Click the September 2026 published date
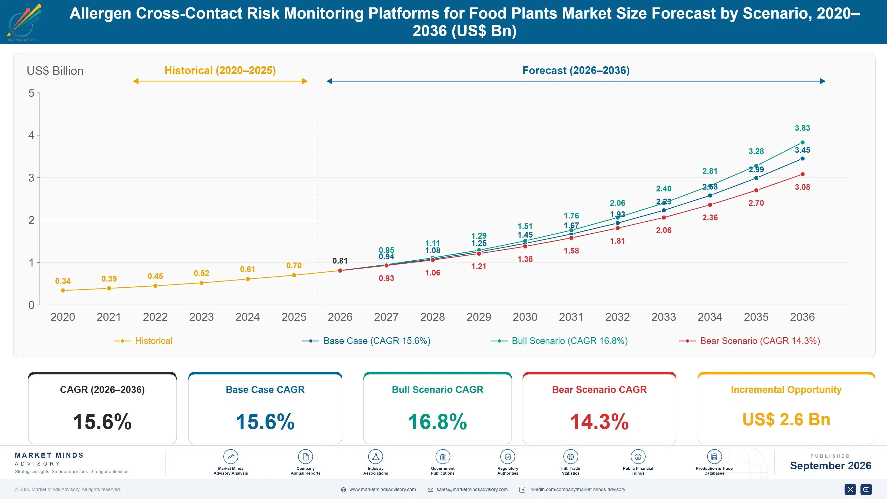The height and width of the screenshot is (499, 887). click(x=831, y=466)
